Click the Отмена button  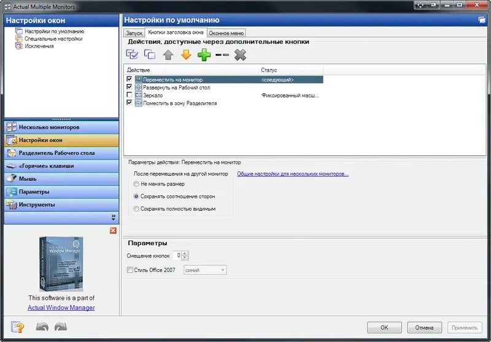tap(424, 328)
